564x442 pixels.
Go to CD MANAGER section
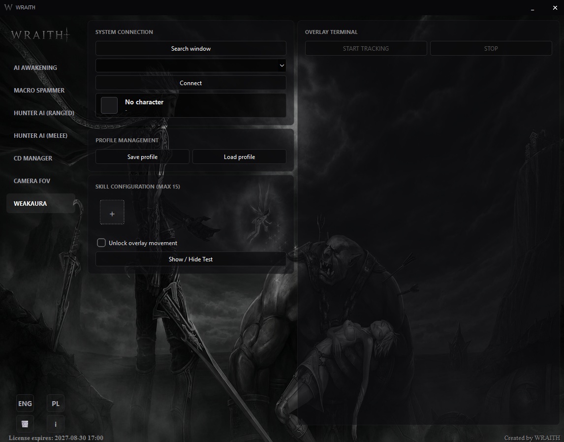[x=33, y=158]
